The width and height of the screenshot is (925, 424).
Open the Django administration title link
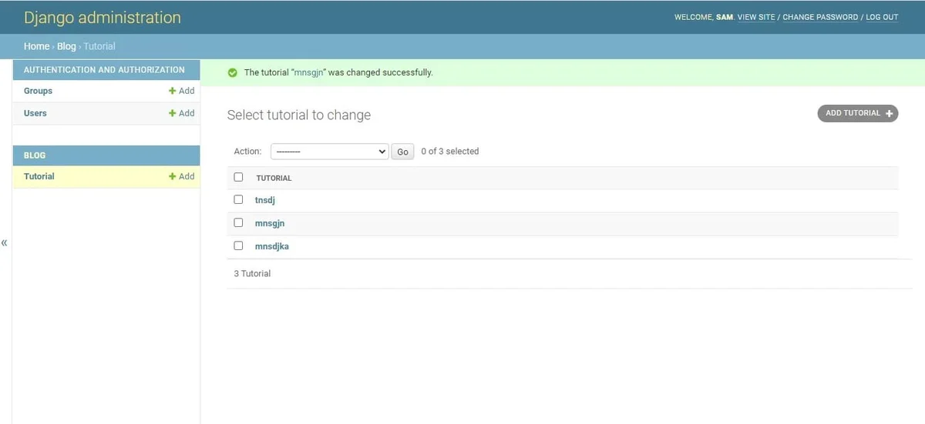[103, 17]
